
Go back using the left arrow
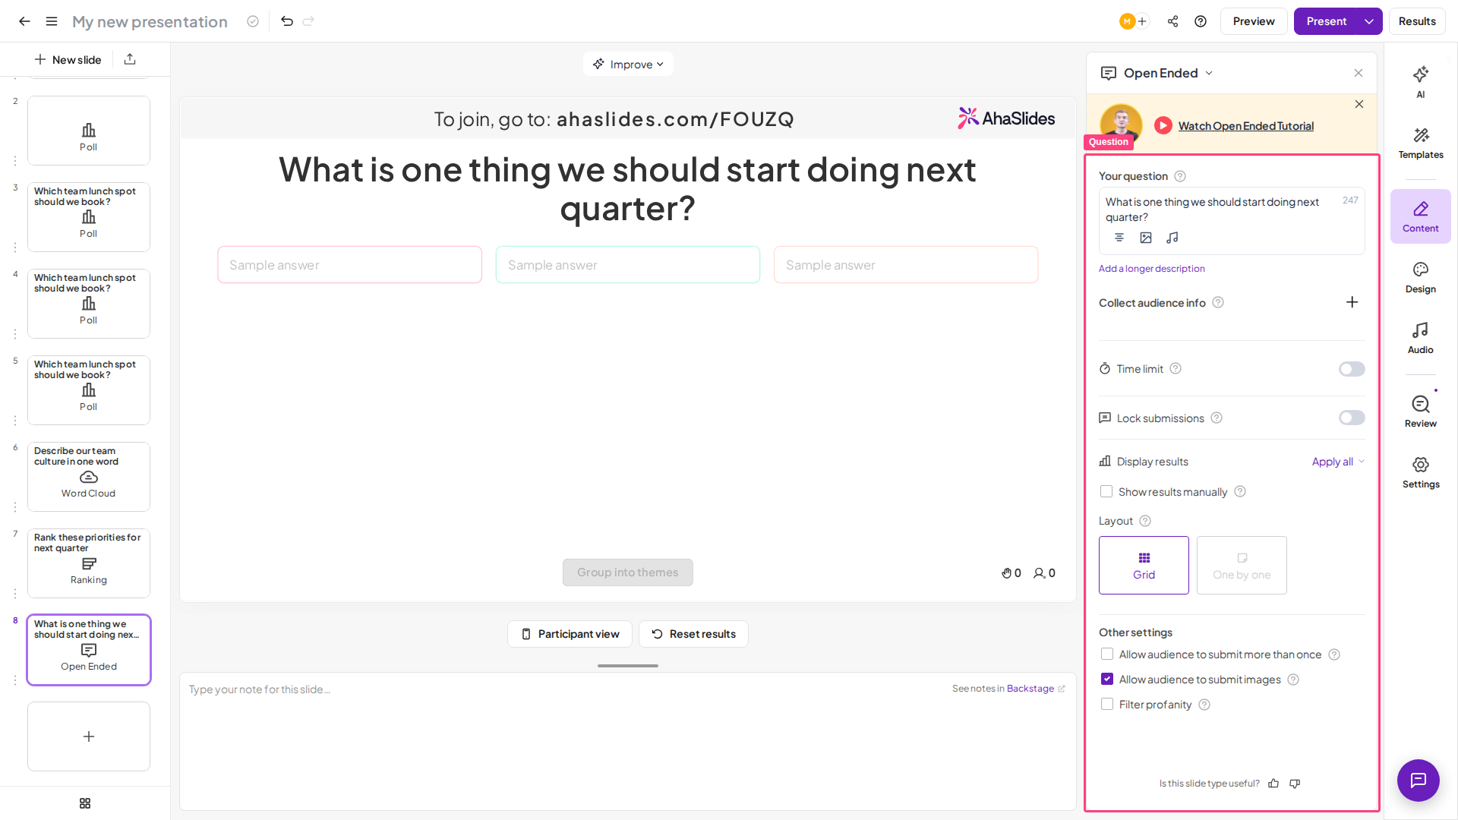tap(24, 21)
